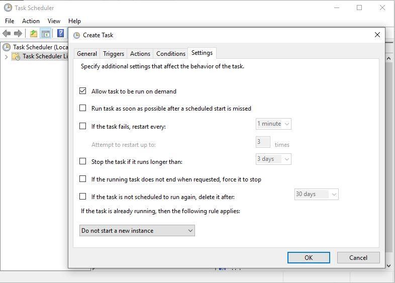
Task: Click the scrollbar up arrow at right edge
Action: tap(388, 58)
